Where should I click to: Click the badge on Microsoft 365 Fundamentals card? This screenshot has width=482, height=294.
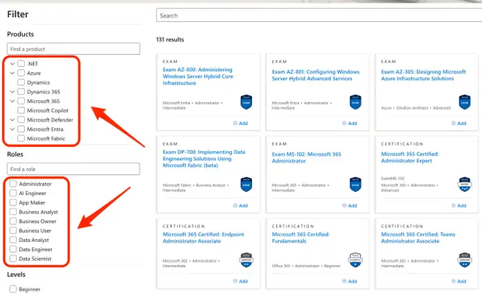point(355,260)
